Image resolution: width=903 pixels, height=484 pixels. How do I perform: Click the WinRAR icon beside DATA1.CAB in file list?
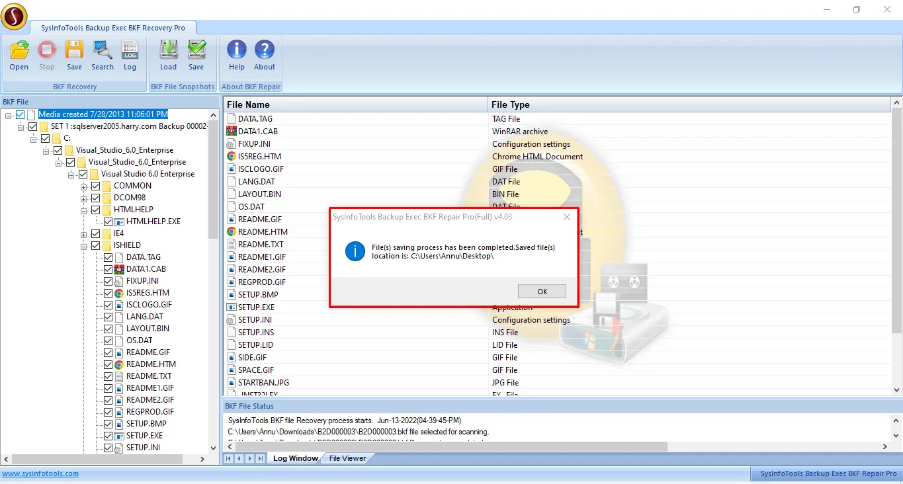point(232,132)
